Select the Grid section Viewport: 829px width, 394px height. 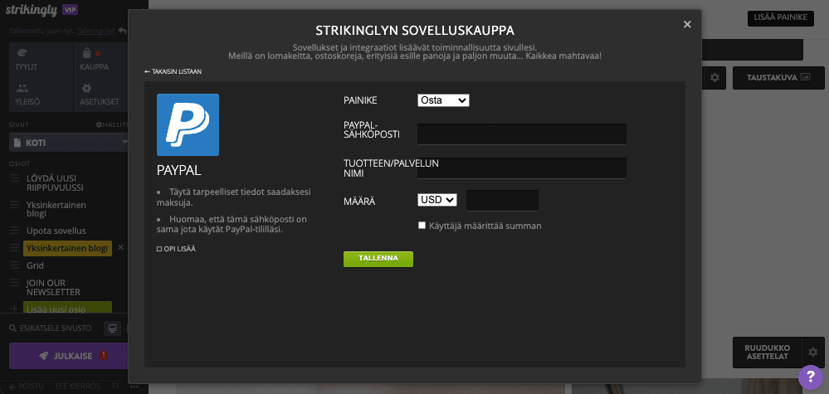pos(35,265)
